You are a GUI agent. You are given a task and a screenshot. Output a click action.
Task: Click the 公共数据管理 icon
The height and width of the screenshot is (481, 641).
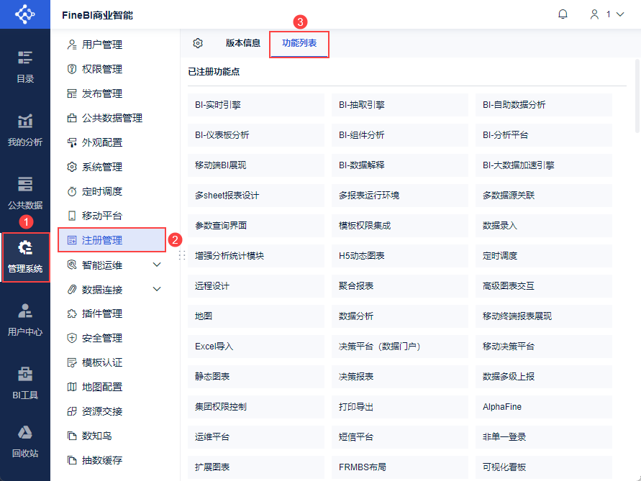click(x=72, y=118)
